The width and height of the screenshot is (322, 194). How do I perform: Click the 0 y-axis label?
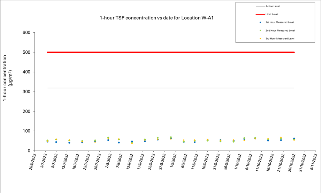[x=29, y=151]
